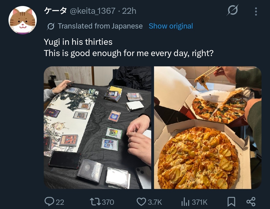The image size is (270, 209).
Task: Click the 3.7K likes count
Action: coord(155,202)
